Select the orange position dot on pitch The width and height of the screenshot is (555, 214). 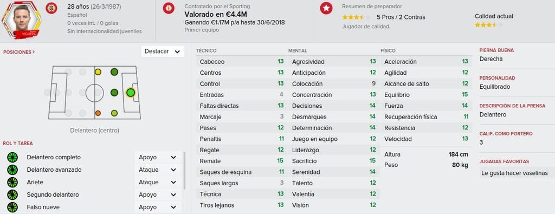coord(98,113)
